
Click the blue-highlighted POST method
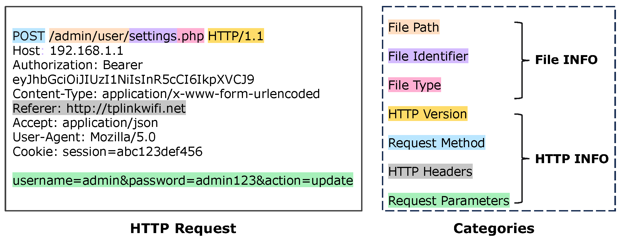click(x=29, y=36)
